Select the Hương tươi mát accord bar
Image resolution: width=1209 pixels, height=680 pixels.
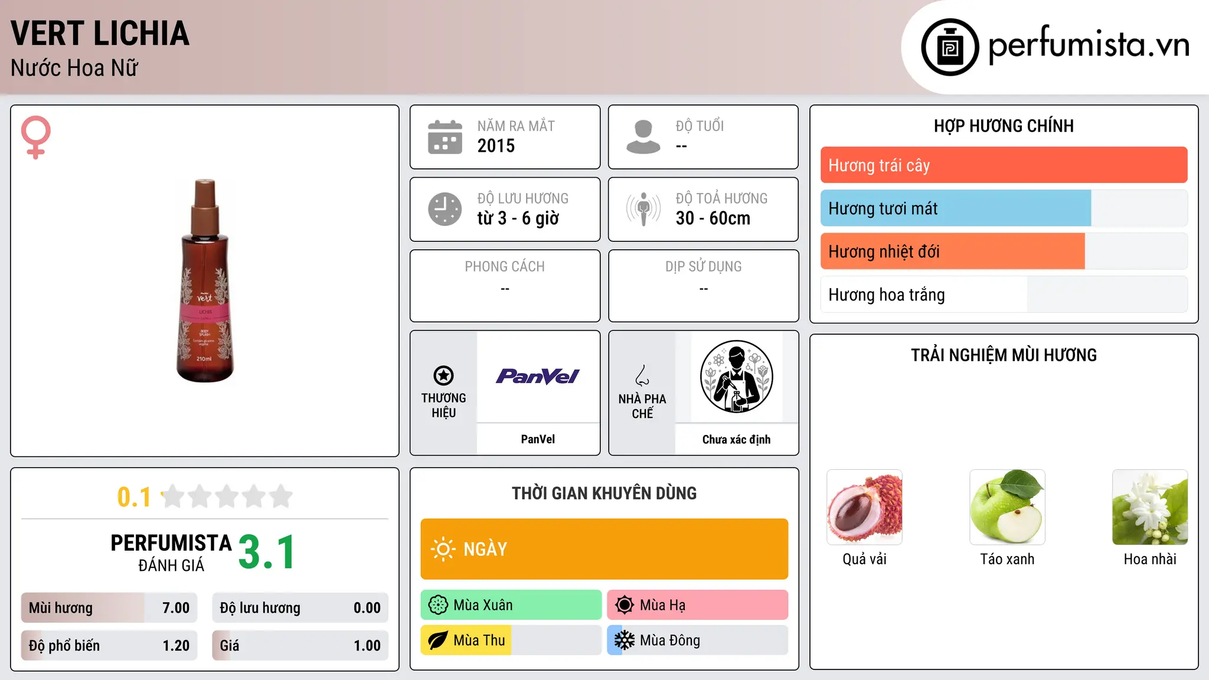coord(1004,208)
